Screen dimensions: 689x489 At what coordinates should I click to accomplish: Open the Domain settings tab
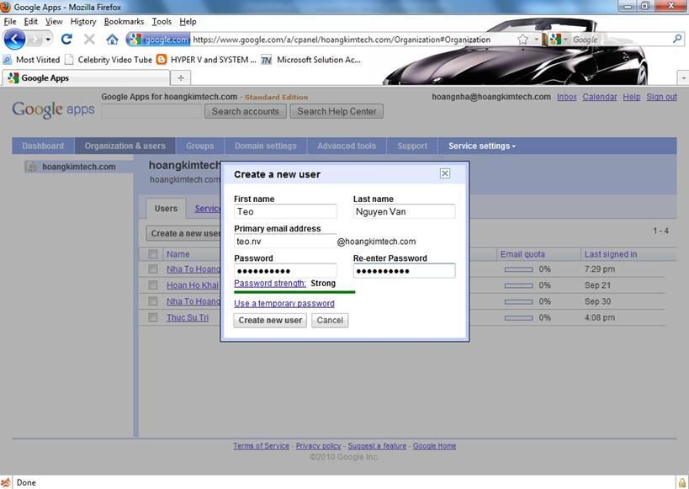pos(265,146)
